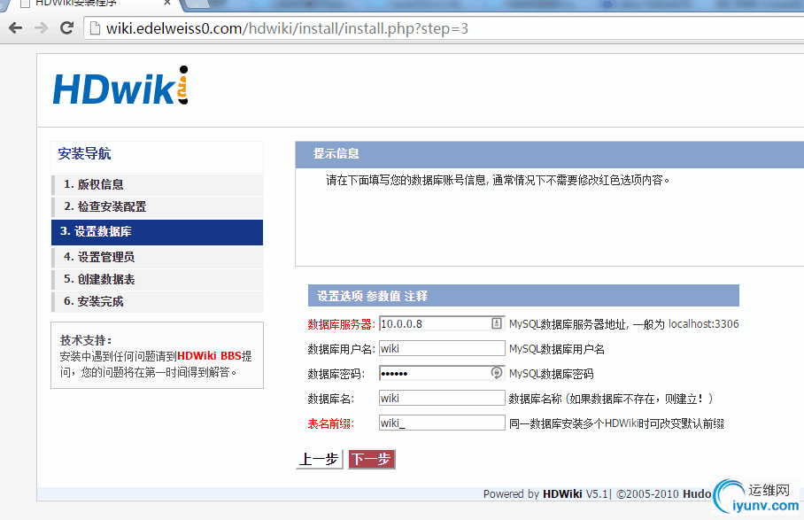The width and height of the screenshot is (804, 520).
Task: Go back with the browser back arrow
Action: [x=16, y=27]
